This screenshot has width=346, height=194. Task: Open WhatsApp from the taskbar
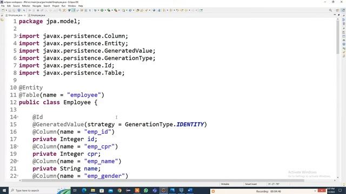click(146, 190)
